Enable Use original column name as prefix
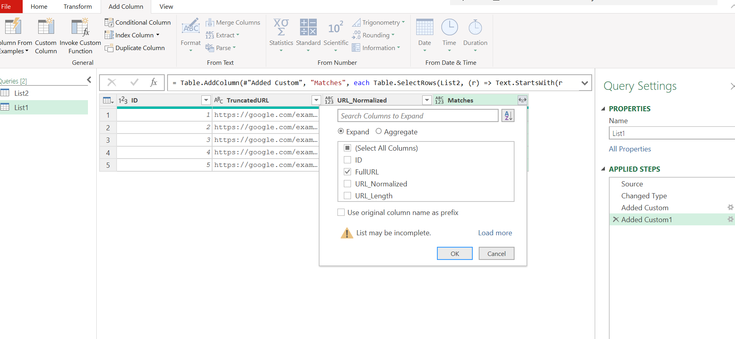Image resolution: width=735 pixels, height=339 pixels. coord(341,212)
